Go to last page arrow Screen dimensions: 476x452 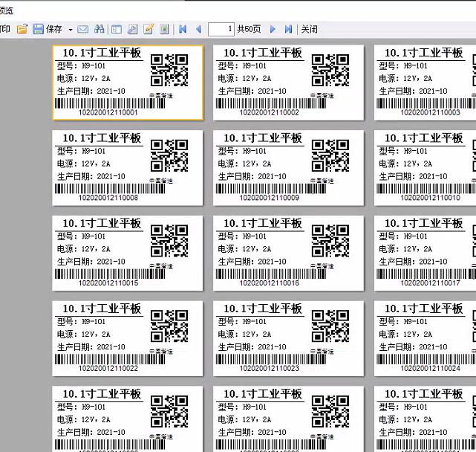pyautogui.click(x=288, y=29)
